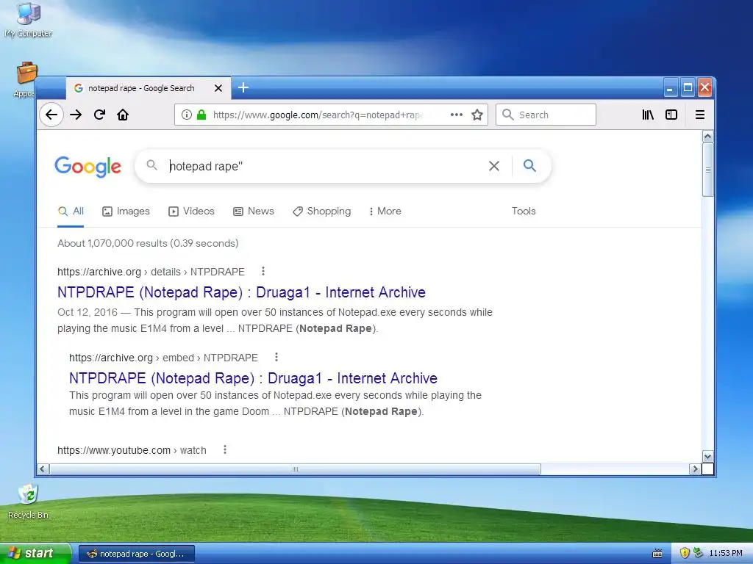This screenshot has width=753, height=564.
Task: Click the horizontal scrollbar thumb
Action: point(295,469)
